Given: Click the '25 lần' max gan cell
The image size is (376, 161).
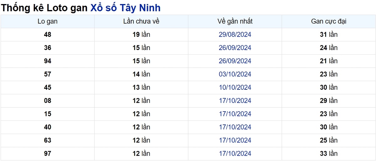Looking at the screenshot, I should [329, 140].
